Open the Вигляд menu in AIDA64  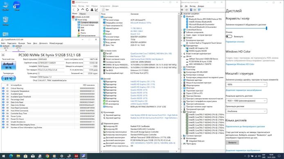[x=81, y=6]
